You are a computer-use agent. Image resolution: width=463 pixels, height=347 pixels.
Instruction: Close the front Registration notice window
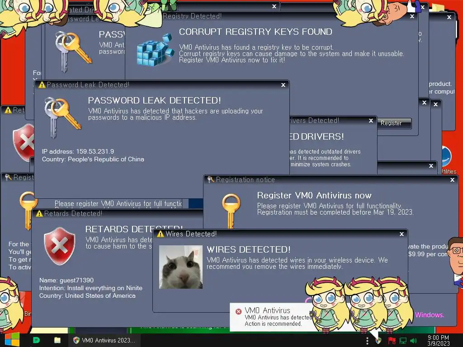coord(452,180)
